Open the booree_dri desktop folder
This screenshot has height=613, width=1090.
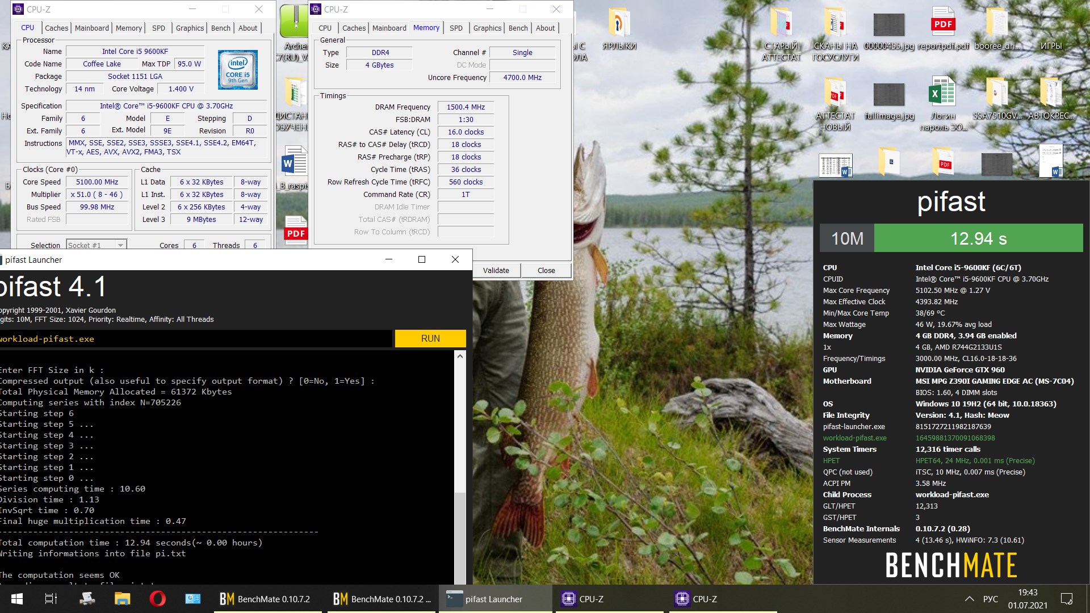click(997, 30)
